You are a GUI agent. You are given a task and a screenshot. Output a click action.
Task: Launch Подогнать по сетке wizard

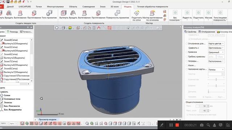[x=137, y=16]
